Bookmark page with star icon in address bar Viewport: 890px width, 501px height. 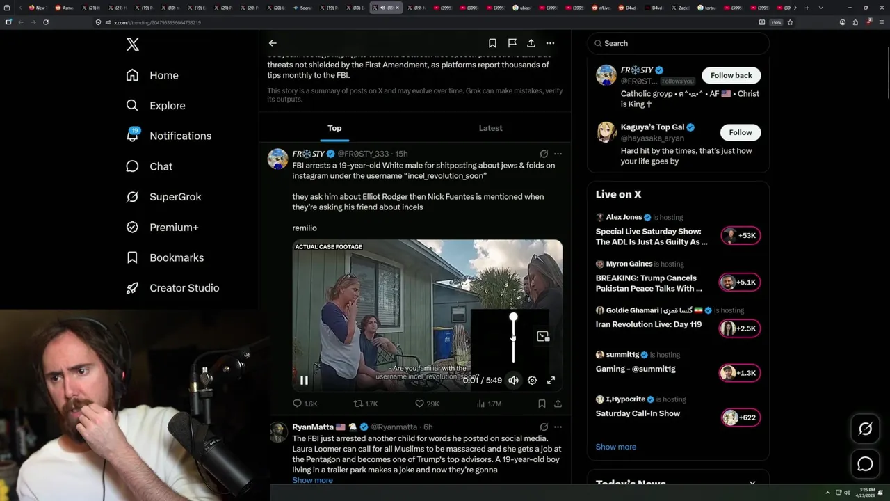pyautogui.click(x=791, y=22)
